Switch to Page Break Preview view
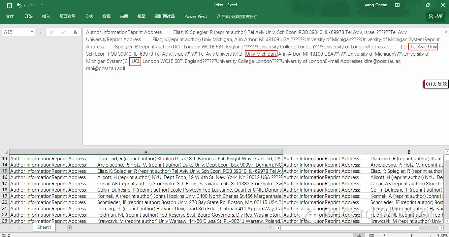This screenshot has width=449, height=237. click(384, 235)
